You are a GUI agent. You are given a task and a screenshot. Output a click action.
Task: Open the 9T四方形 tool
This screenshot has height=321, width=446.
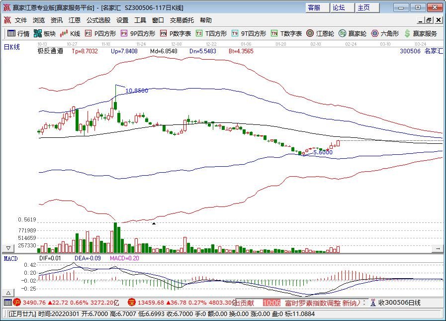[249, 34]
